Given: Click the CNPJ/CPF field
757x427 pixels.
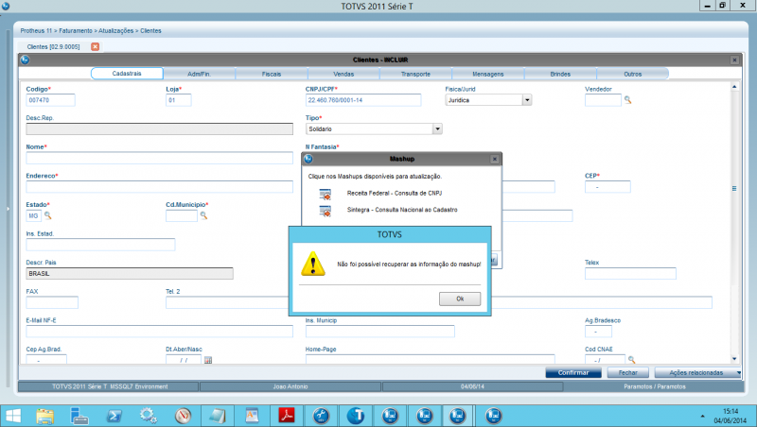Looking at the screenshot, I should click(x=363, y=100).
